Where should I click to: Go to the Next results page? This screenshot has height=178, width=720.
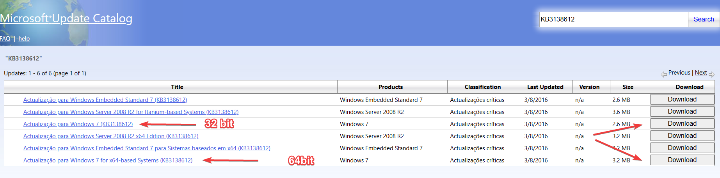pos(700,73)
